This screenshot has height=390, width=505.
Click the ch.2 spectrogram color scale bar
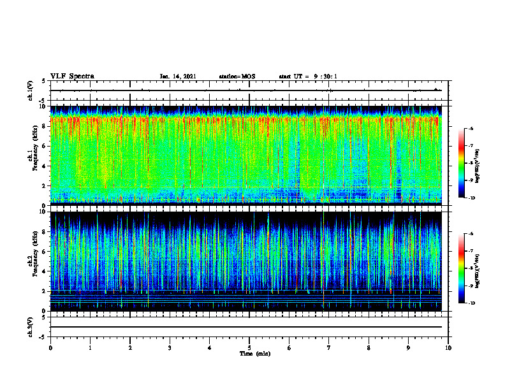click(x=461, y=268)
